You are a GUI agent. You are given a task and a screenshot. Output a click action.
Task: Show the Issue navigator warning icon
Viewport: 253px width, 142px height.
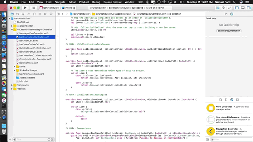click(29, 14)
